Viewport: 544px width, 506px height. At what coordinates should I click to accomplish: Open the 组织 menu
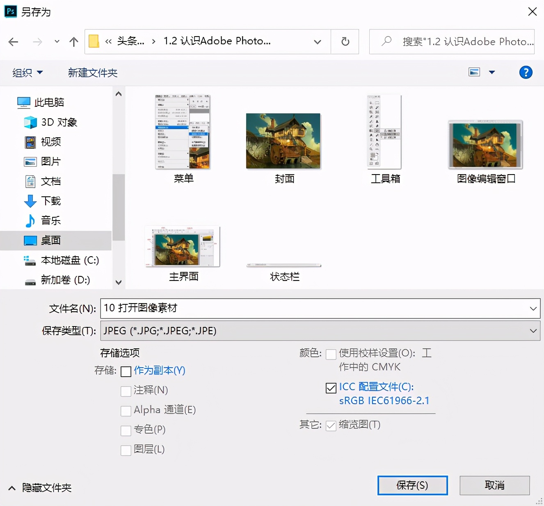tap(27, 72)
